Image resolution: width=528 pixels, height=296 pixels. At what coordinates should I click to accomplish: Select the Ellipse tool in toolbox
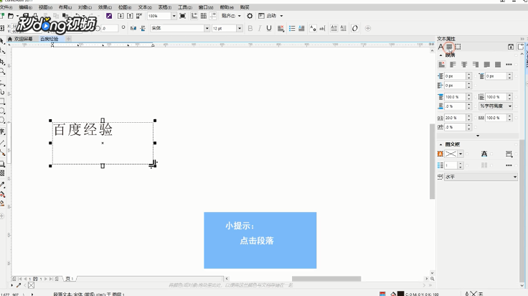pyautogui.click(x=2, y=111)
